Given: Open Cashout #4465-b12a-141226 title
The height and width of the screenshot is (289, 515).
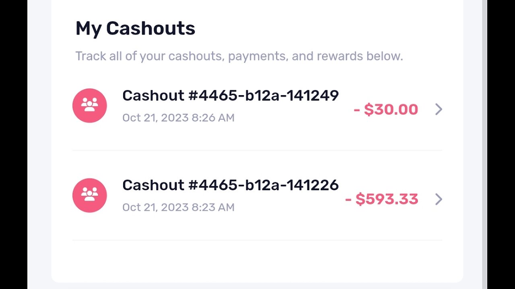Looking at the screenshot, I should pos(230,185).
